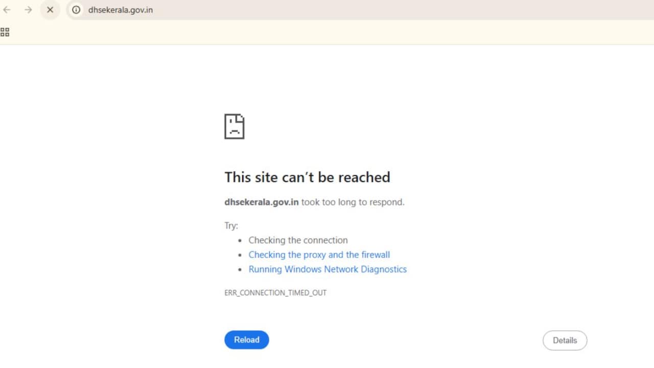Click empty space in the bookmarks bar
The height and width of the screenshot is (368, 654).
pyautogui.click(x=327, y=32)
